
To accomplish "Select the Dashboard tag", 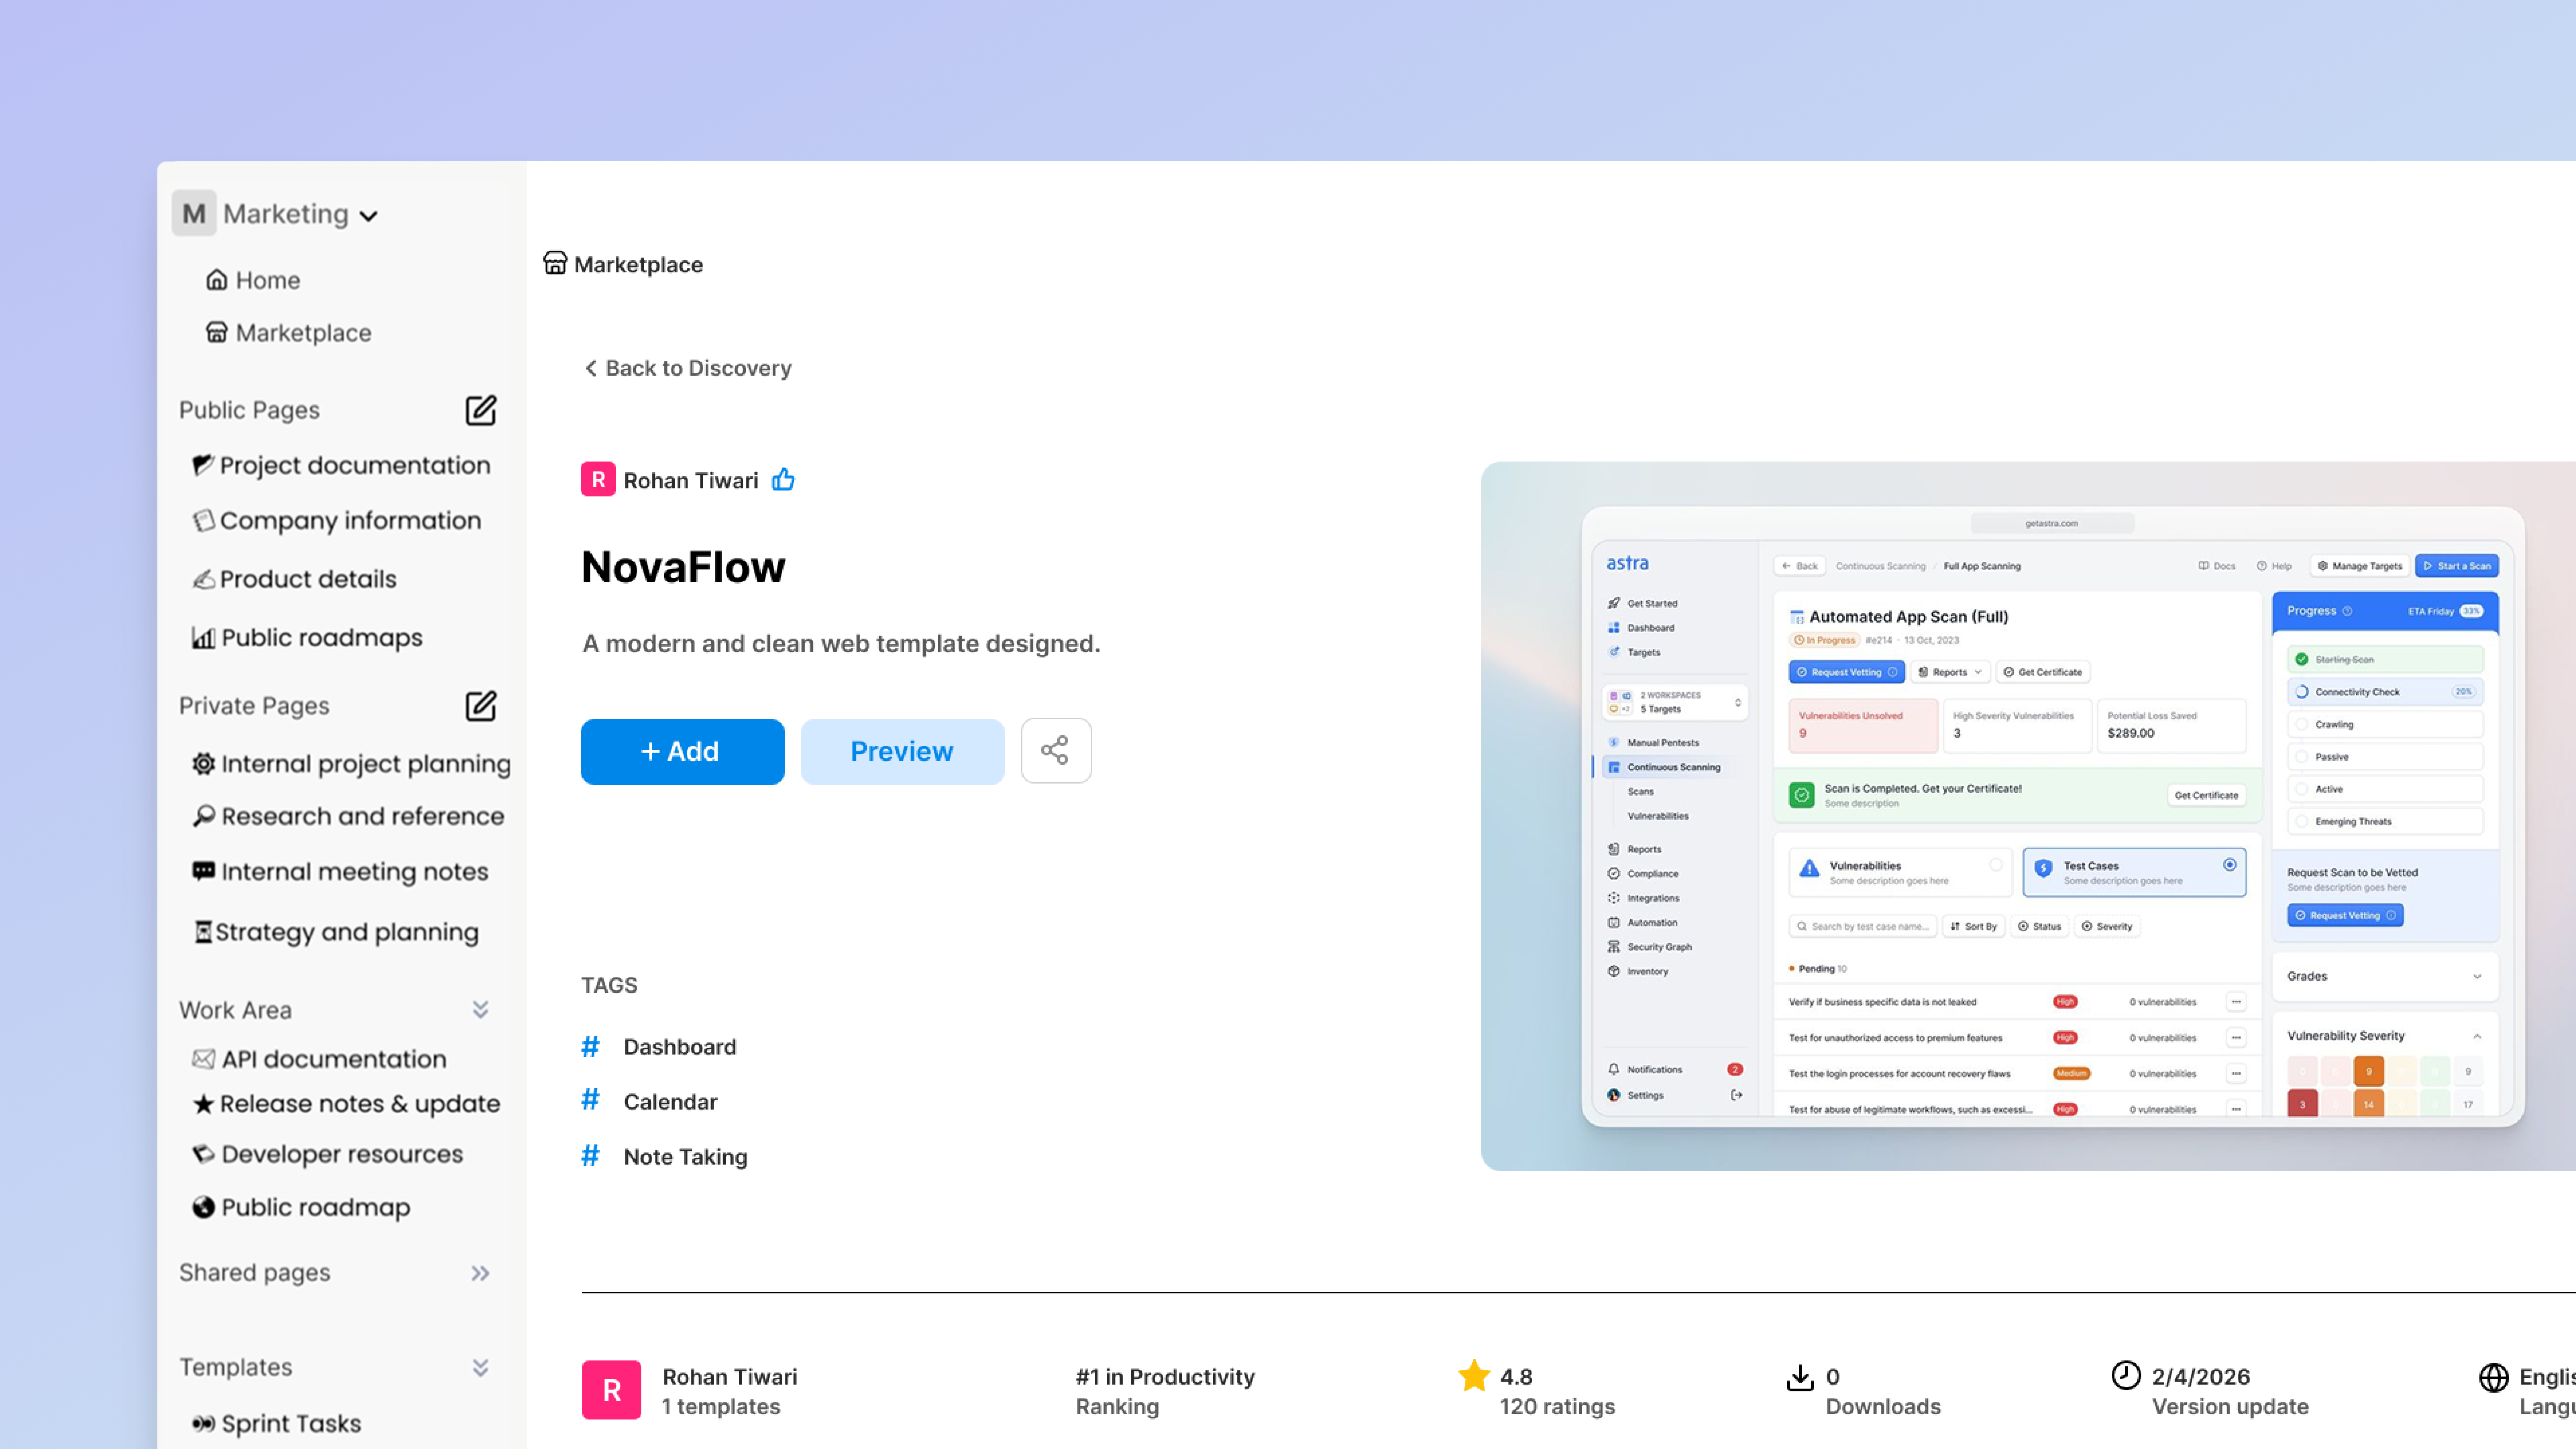I will coord(679,1047).
